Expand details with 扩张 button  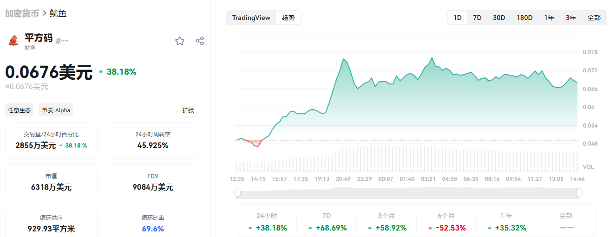click(x=188, y=110)
